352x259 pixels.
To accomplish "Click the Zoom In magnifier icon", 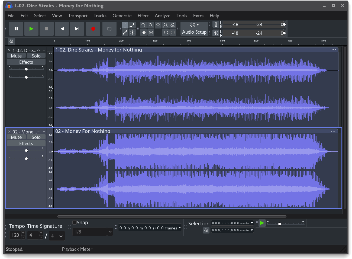I will pyautogui.click(x=144, y=25).
